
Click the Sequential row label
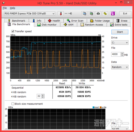(x=18, y=88)
